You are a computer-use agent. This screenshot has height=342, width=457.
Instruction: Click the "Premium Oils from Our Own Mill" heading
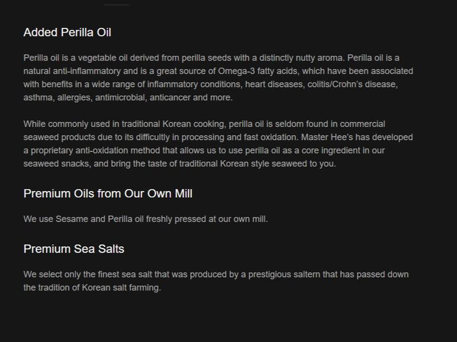click(107, 194)
